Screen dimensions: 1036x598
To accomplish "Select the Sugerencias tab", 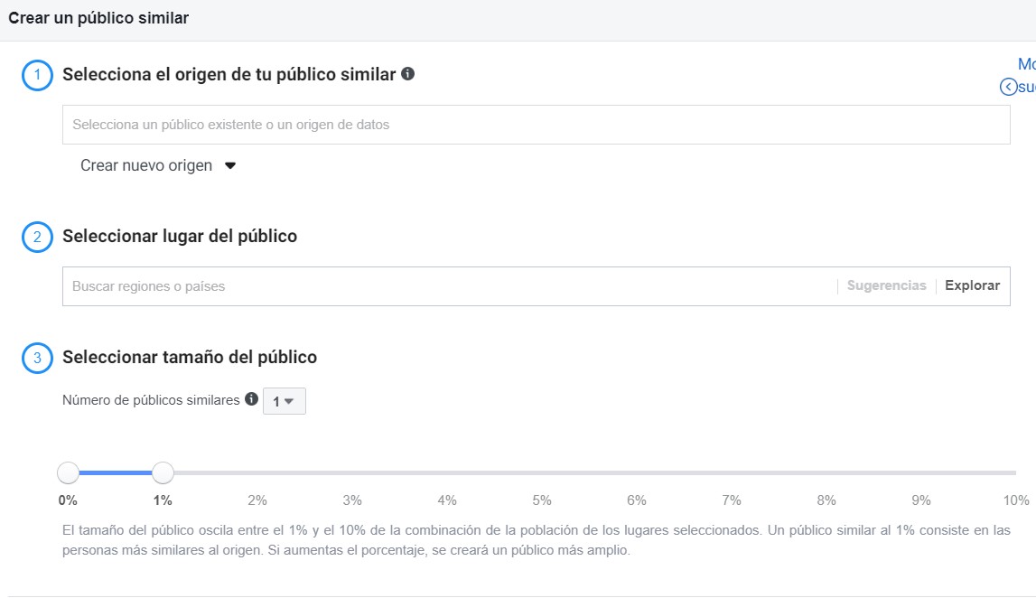I will pyautogui.click(x=887, y=285).
